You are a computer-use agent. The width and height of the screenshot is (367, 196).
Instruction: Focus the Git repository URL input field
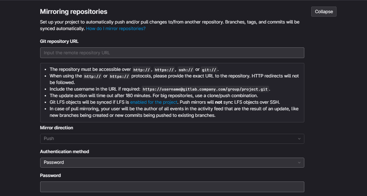pyautogui.click(x=172, y=53)
